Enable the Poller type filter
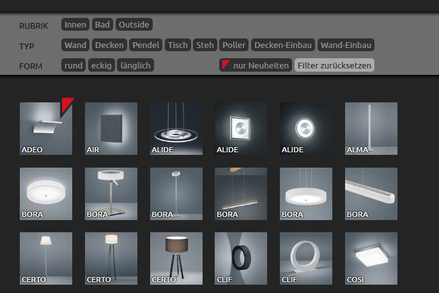Image resolution: width=439 pixels, height=293 pixels. click(234, 45)
